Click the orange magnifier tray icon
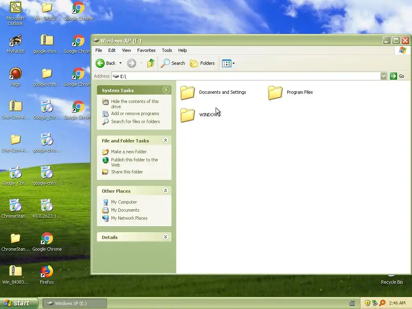Image resolution: width=412 pixels, height=309 pixels. (382, 303)
